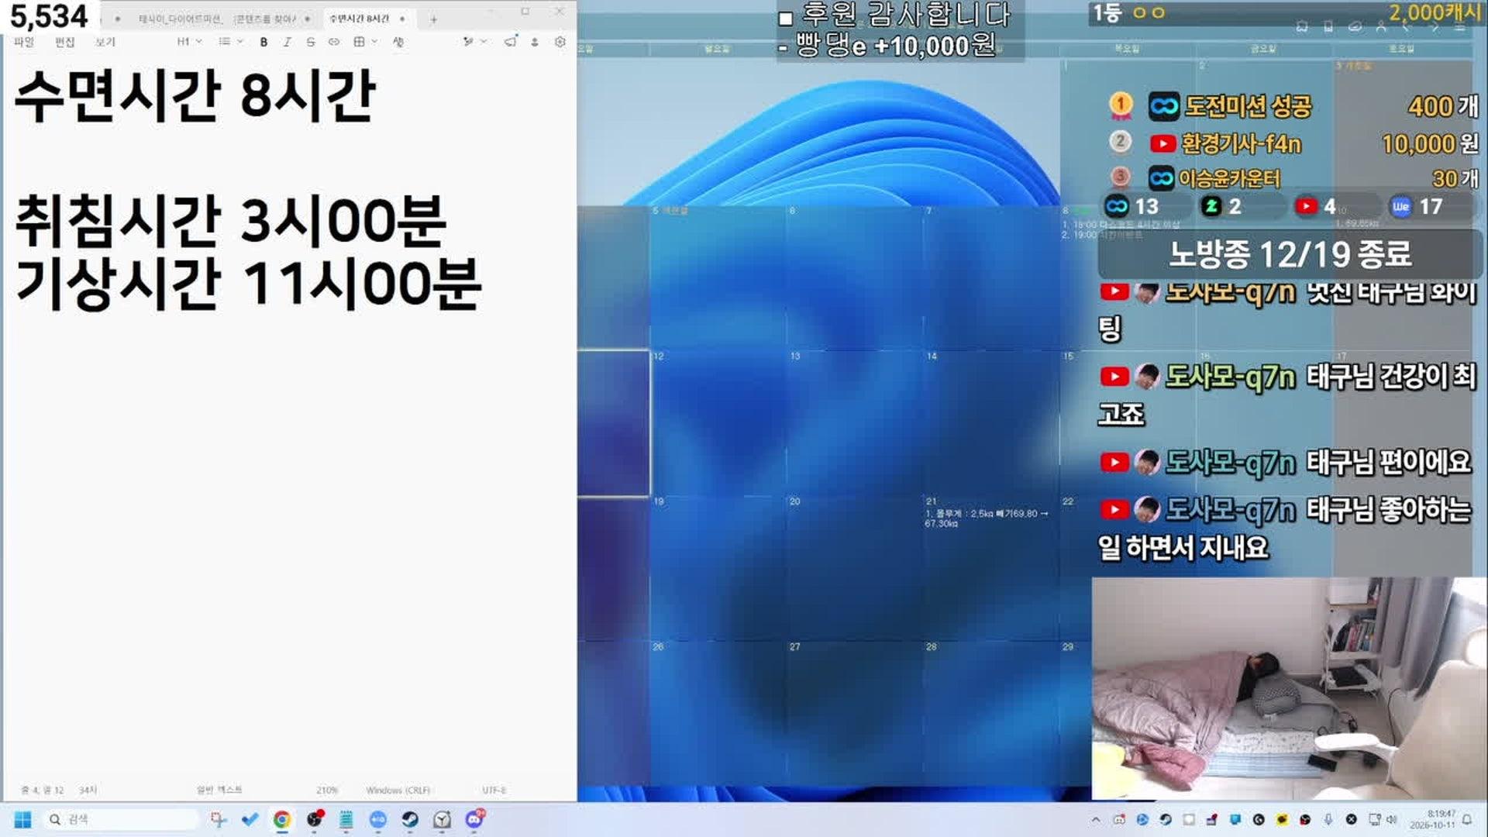Image resolution: width=1488 pixels, height=837 pixels.
Task: Open the Windows Start menu
Action: pos(22,819)
